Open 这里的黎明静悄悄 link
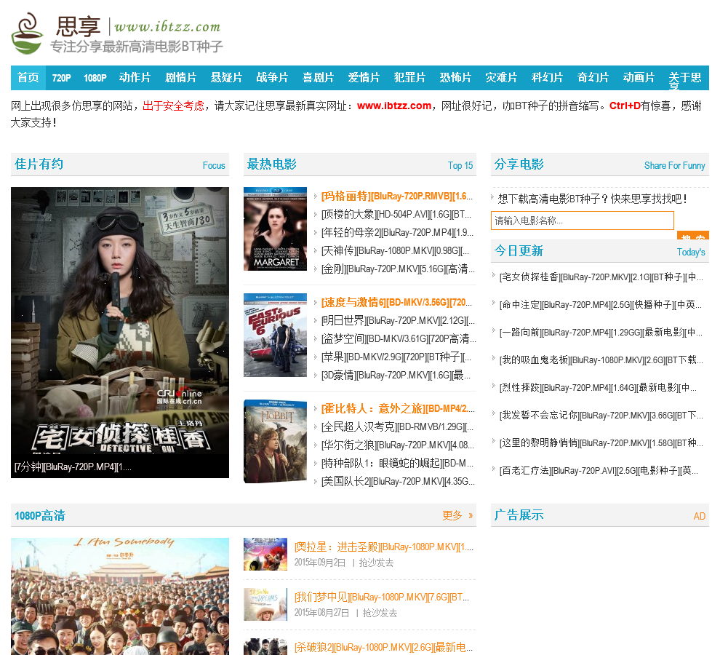The image size is (720, 655). pyautogui.click(x=601, y=442)
